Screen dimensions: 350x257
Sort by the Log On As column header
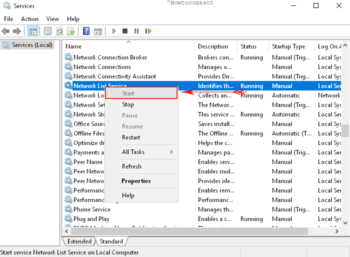[x=328, y=46]
